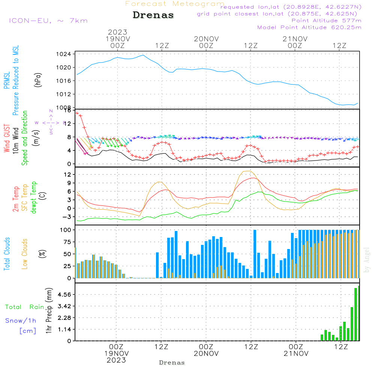Click the green 'Total Rain' label

25,307
